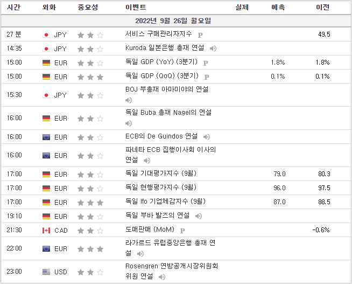The image size is (352, 284).
Task: Click the 2022년 9월 26일 월요일 date header
Action: pyautogui.click(x=173, y=21)
